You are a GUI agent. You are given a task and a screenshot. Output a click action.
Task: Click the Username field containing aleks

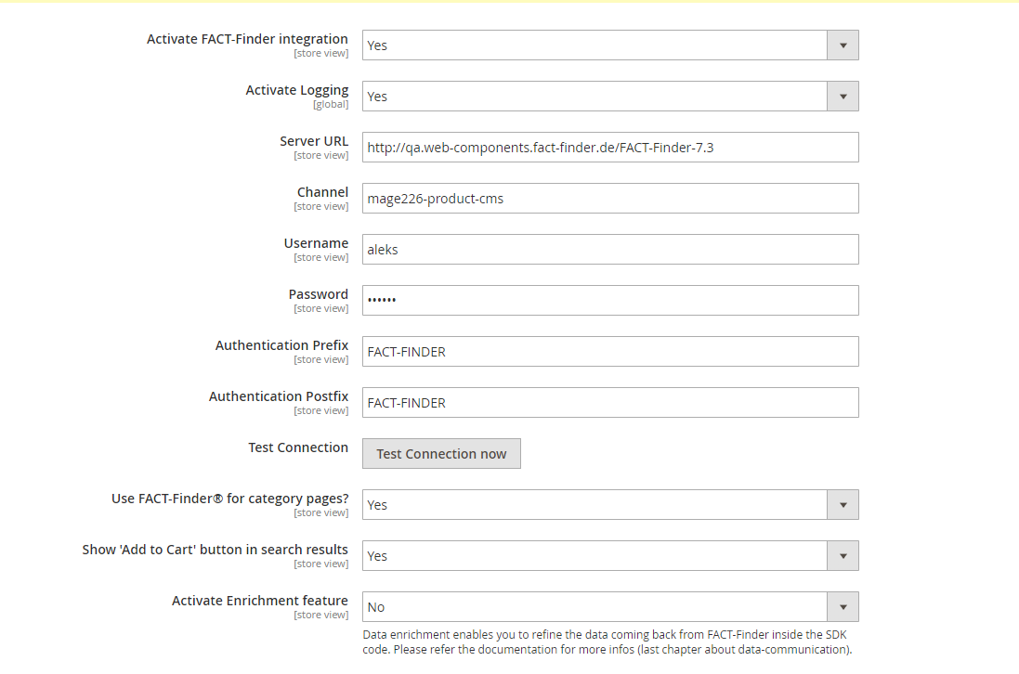click(610, 250)
